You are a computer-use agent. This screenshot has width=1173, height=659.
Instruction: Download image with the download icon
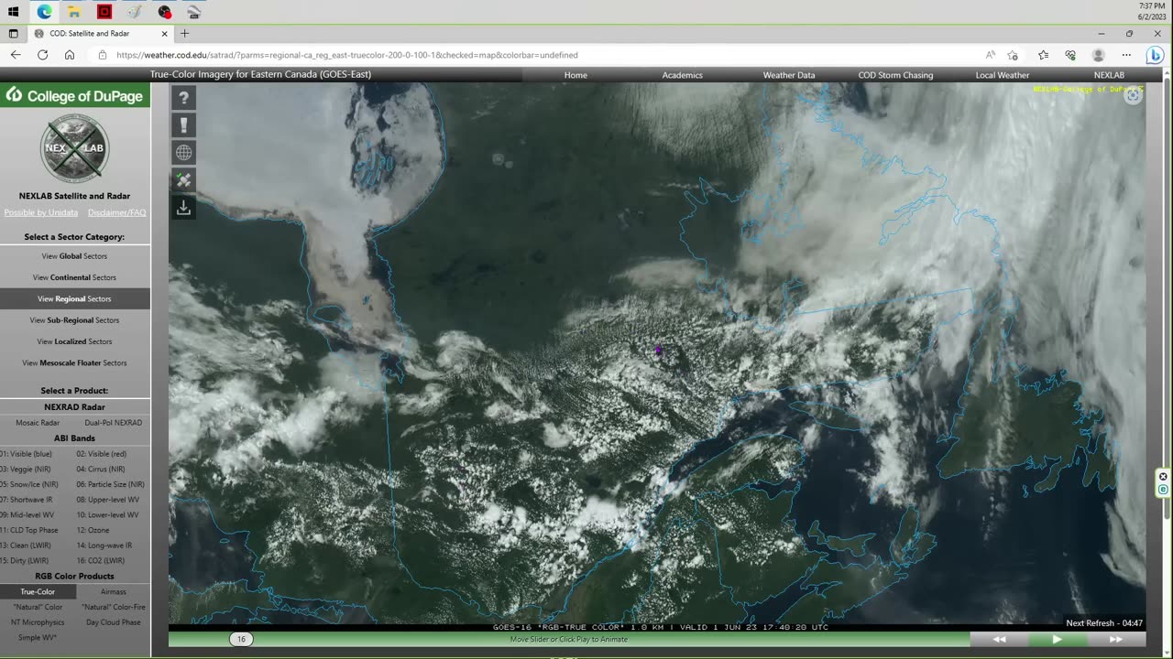183,208
